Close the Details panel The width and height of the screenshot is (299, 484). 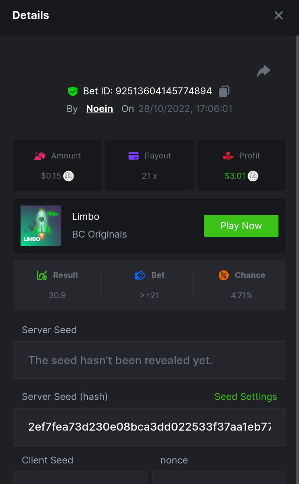(x=278, y=16)
